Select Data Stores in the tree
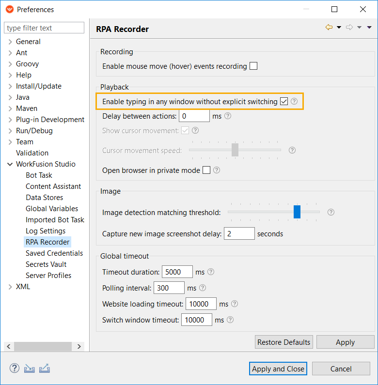The width and height of the screenshot is (378, 385). [44, 198]
